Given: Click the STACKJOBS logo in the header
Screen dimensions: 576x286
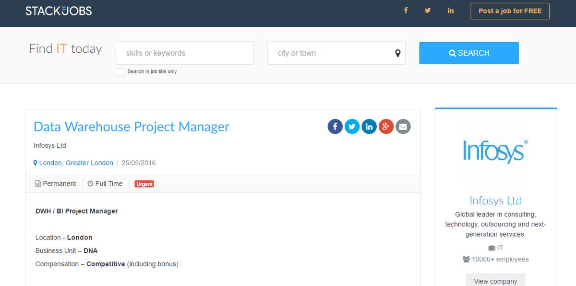Looking at the screenshot, I should point(59,11).
